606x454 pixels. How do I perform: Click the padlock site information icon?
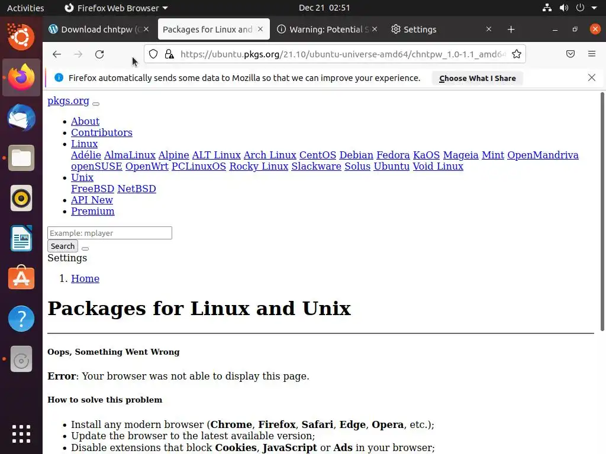coord(169,54)
